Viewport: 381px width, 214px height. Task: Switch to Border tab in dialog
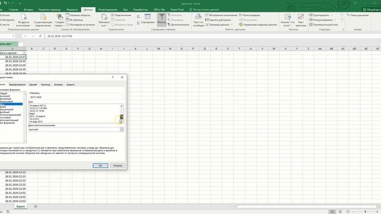[45, 84]
